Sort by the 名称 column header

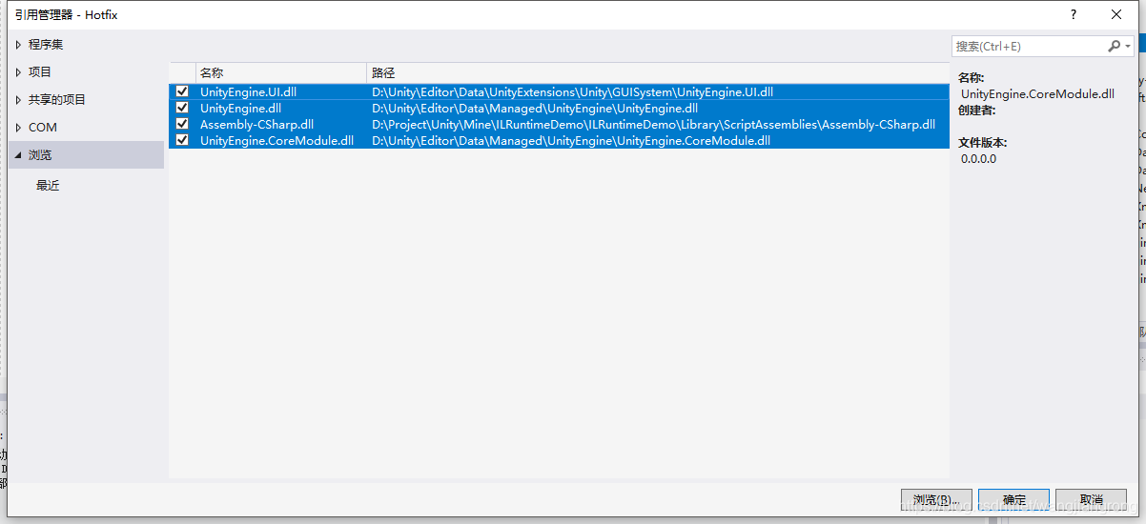[x=280, y=72]
